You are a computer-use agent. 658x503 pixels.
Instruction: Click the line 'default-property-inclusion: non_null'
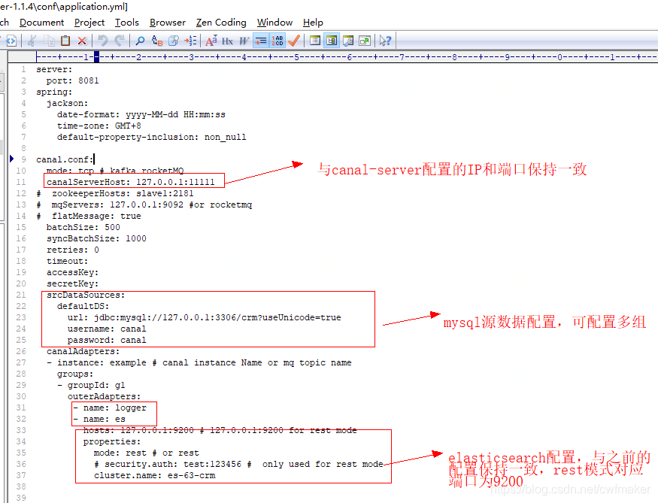pyautogui.click(x=151, y=137)
